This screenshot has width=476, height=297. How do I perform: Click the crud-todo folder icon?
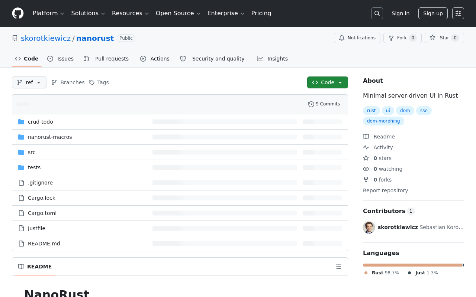(x=21, y=122)
